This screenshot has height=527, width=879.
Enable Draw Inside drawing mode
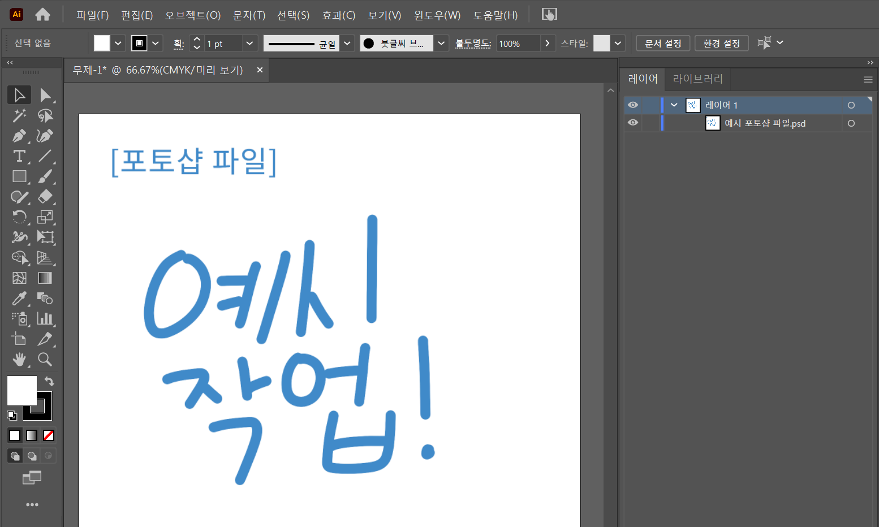click(49, 455)
